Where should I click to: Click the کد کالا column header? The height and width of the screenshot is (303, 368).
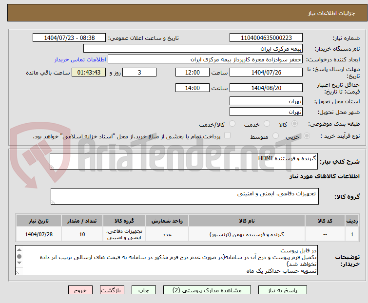pyautogui.click(x=325, y=221)
